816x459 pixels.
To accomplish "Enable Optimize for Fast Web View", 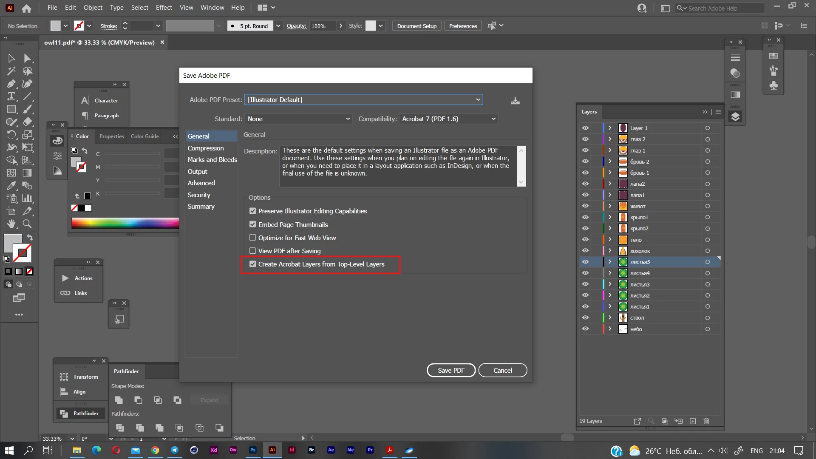I will tap(252, 238).
